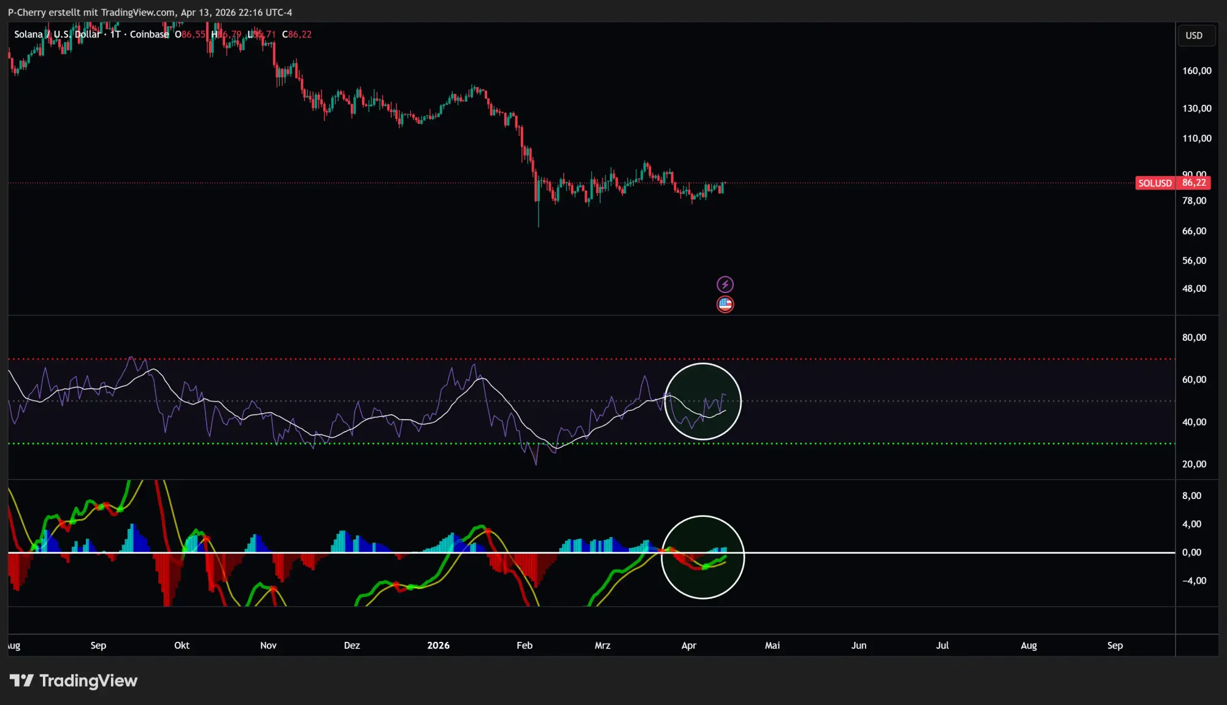Click the purple lightning event marker icon

point(725,284)
